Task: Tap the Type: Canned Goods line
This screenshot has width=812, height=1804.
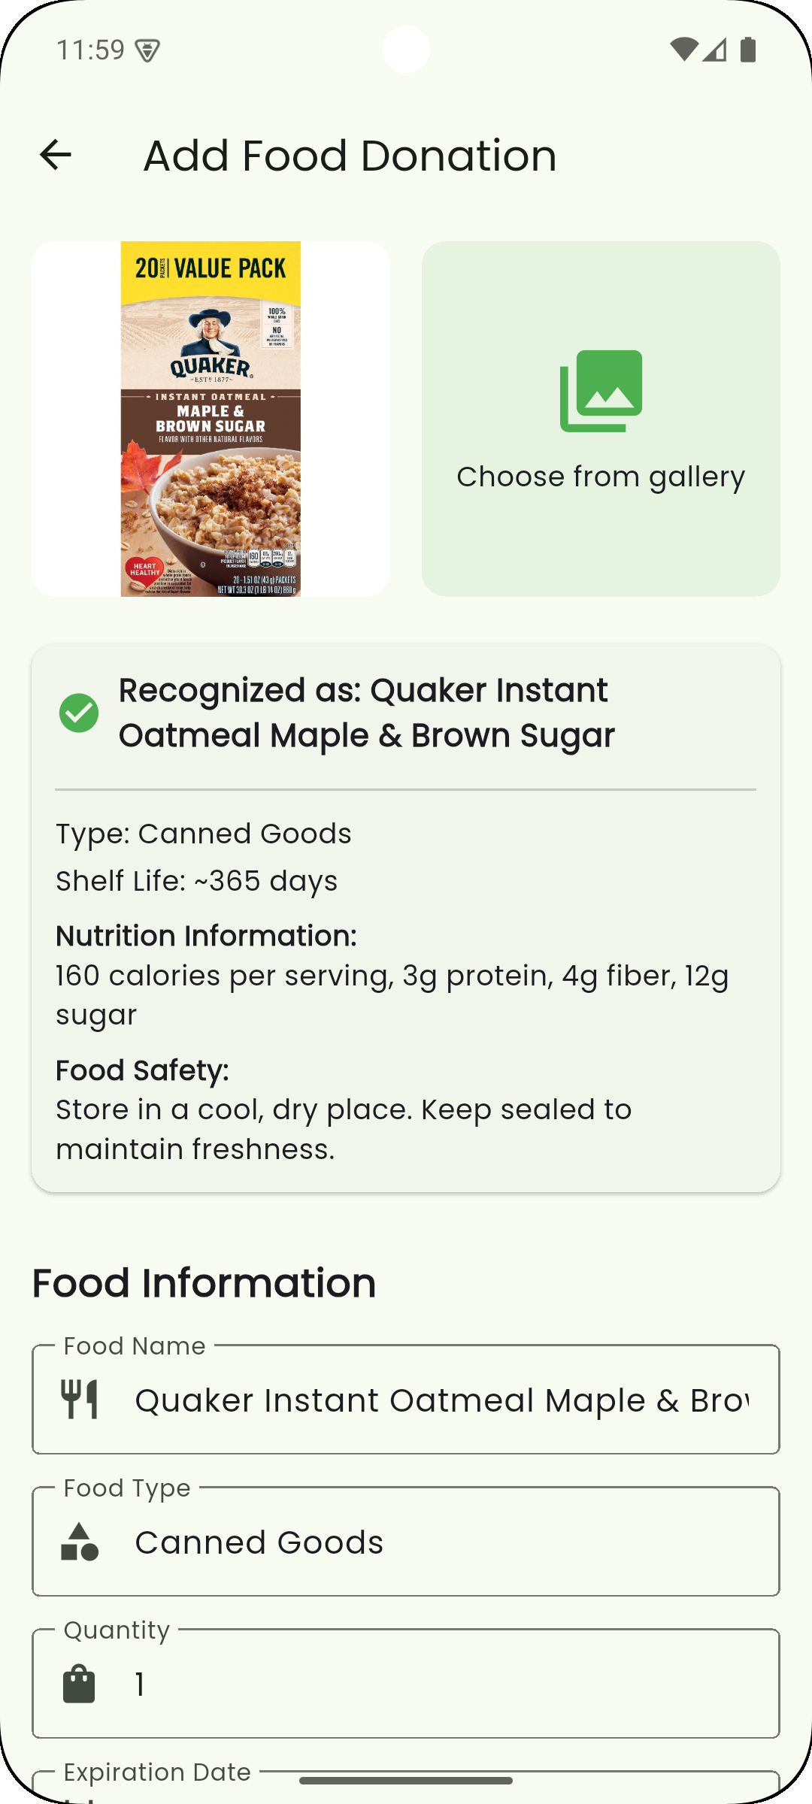Action: (x=204, y=834)
